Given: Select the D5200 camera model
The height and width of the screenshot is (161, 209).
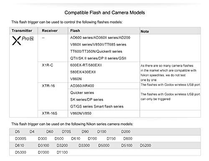Looking at the screenshot, I should pyautogui.click(x=145, y=146).
